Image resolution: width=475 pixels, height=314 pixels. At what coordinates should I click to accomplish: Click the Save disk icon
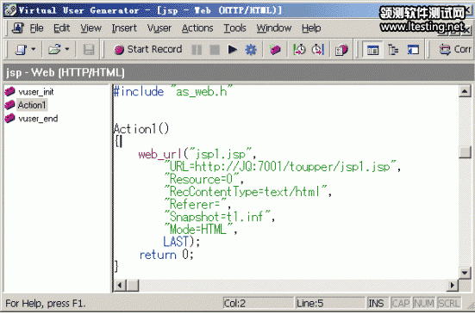click(x=89, y=50)
